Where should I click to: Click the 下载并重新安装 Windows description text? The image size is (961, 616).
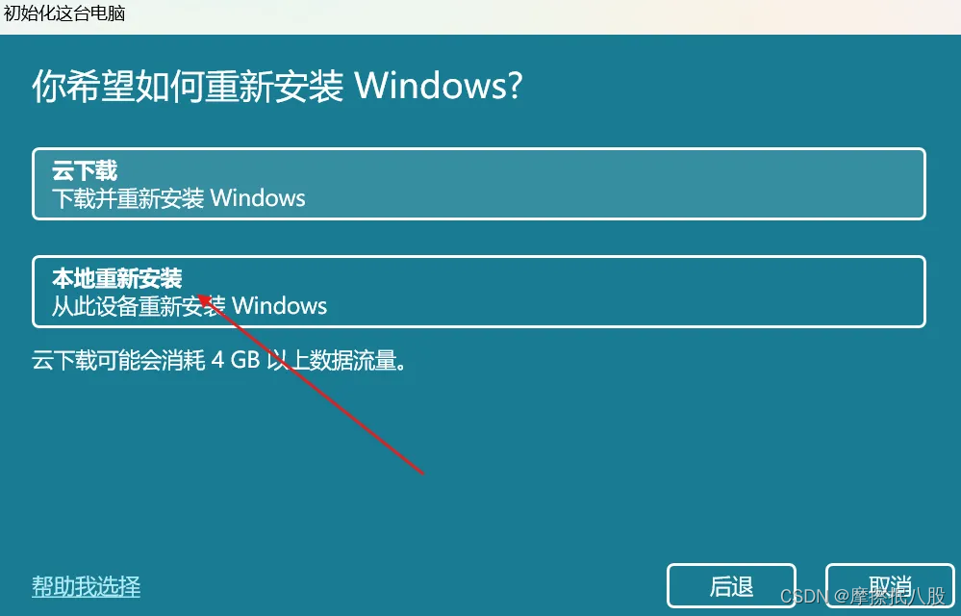[178, 198]
